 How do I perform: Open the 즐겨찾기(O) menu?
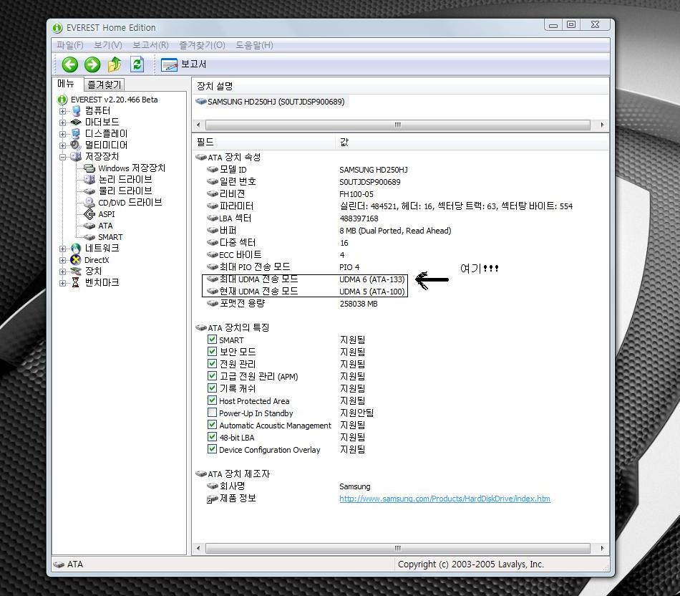click(x=202, y=45)
